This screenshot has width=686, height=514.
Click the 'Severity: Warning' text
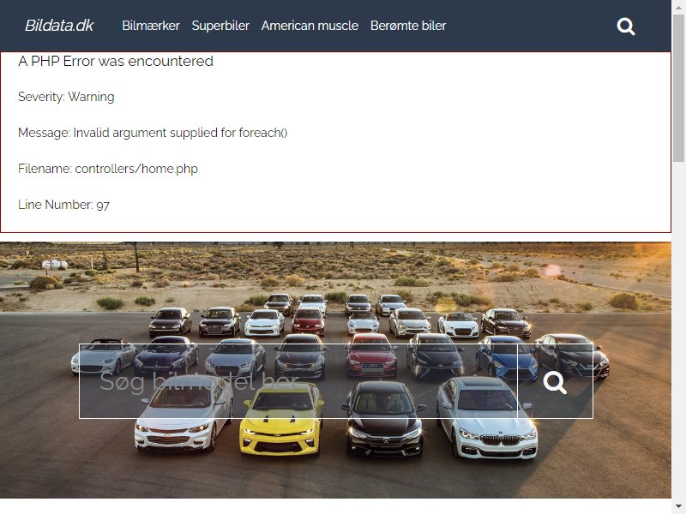(x=66, y=97)
